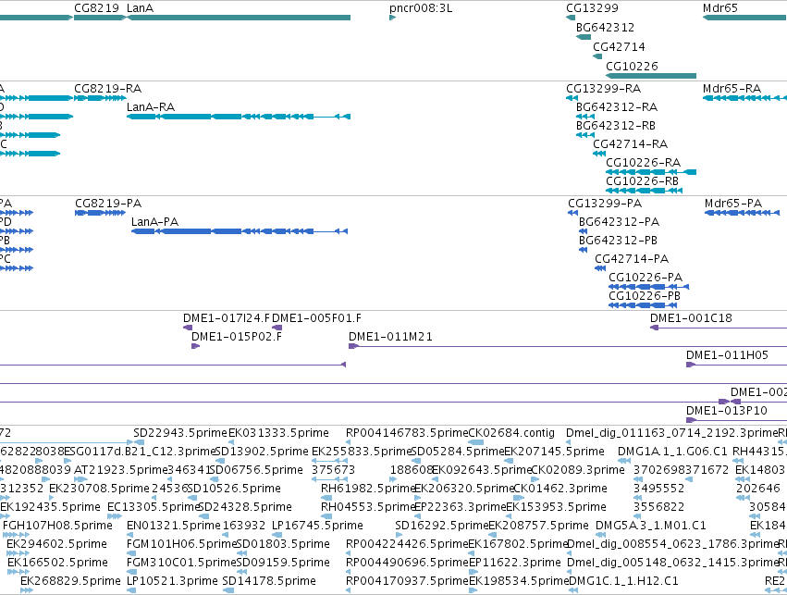Click the BG642312-RA transcript label
The image size is (787, 595).
[x=616, y=107]
